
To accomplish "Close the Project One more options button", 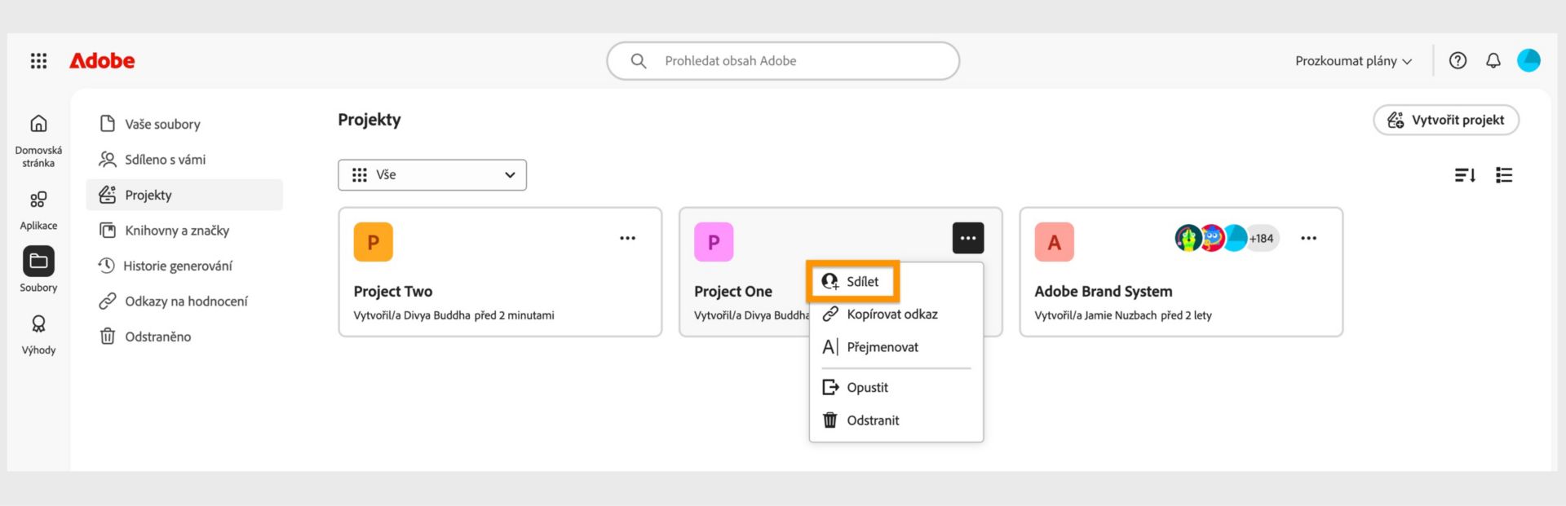I will coord(968,238).
